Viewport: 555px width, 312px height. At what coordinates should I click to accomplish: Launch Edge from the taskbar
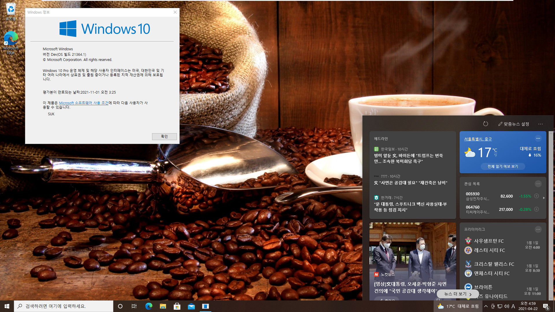(x=149, y=306)
